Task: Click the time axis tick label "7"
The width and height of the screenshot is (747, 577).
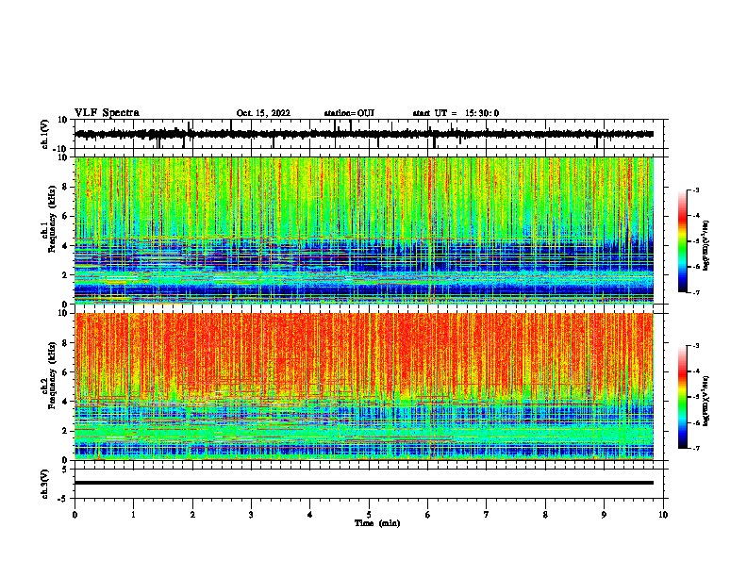Action: (x=487, y=515)
